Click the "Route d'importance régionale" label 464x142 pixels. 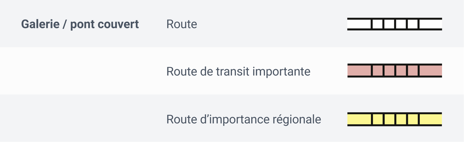click(243, 119)
